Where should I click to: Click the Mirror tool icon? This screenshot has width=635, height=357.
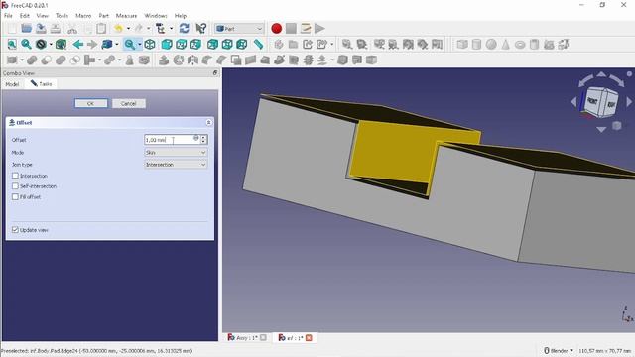pos(192,60)
